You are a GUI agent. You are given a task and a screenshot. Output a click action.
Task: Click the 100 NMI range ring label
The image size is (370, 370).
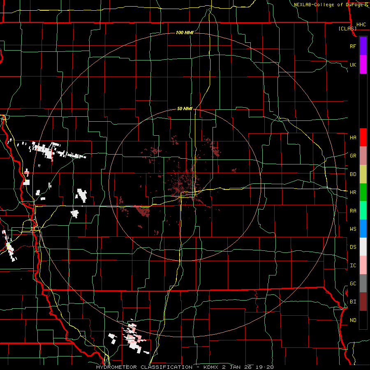click(x=185, y=32)
